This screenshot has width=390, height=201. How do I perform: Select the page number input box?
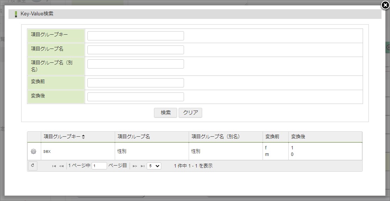(x=99, y=166)
